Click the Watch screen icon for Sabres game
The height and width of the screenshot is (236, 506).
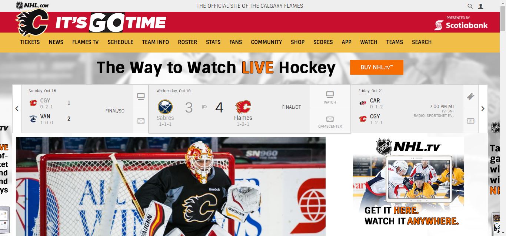[330, 97]
